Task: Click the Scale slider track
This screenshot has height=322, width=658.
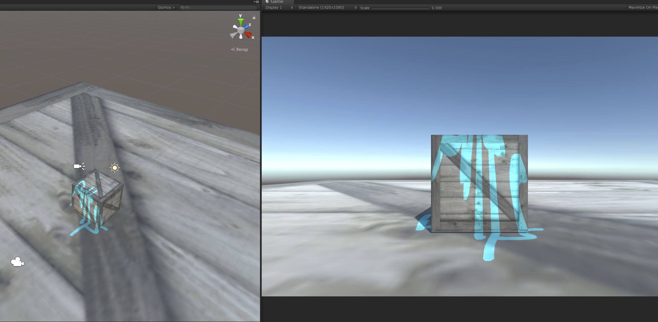Action: pos(400,8)
